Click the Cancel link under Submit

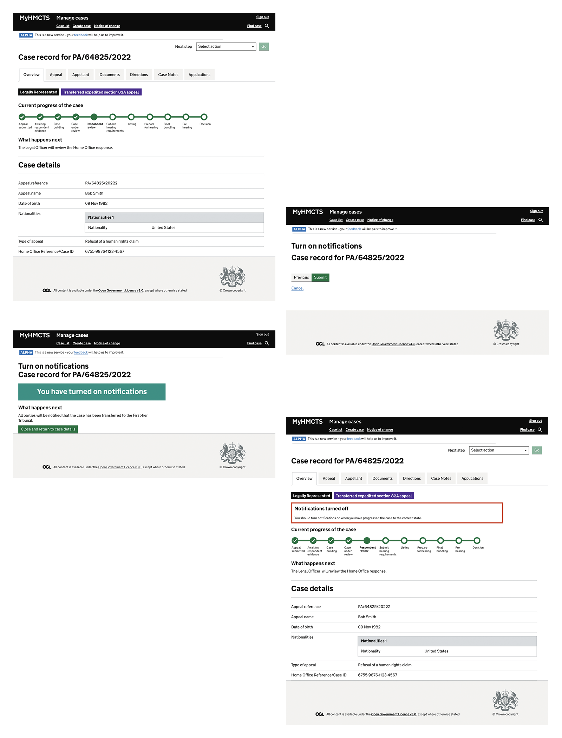(x=297, y=288)
